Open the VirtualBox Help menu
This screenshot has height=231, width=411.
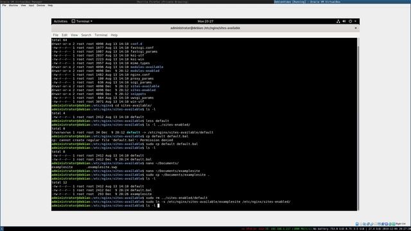click(50, 5)
